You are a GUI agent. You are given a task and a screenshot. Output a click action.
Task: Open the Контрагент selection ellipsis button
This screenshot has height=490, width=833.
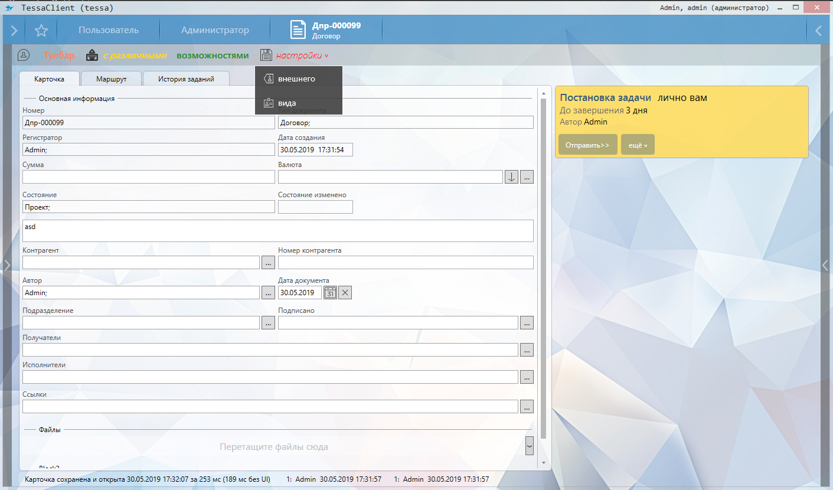point(268,262)
